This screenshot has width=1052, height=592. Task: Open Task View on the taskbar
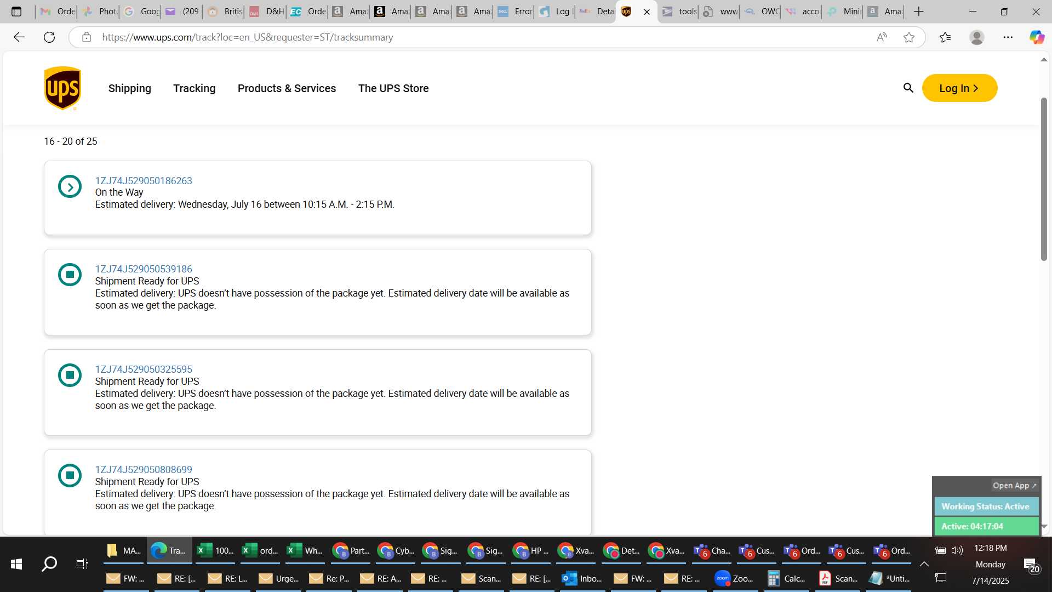click(82, 563)
